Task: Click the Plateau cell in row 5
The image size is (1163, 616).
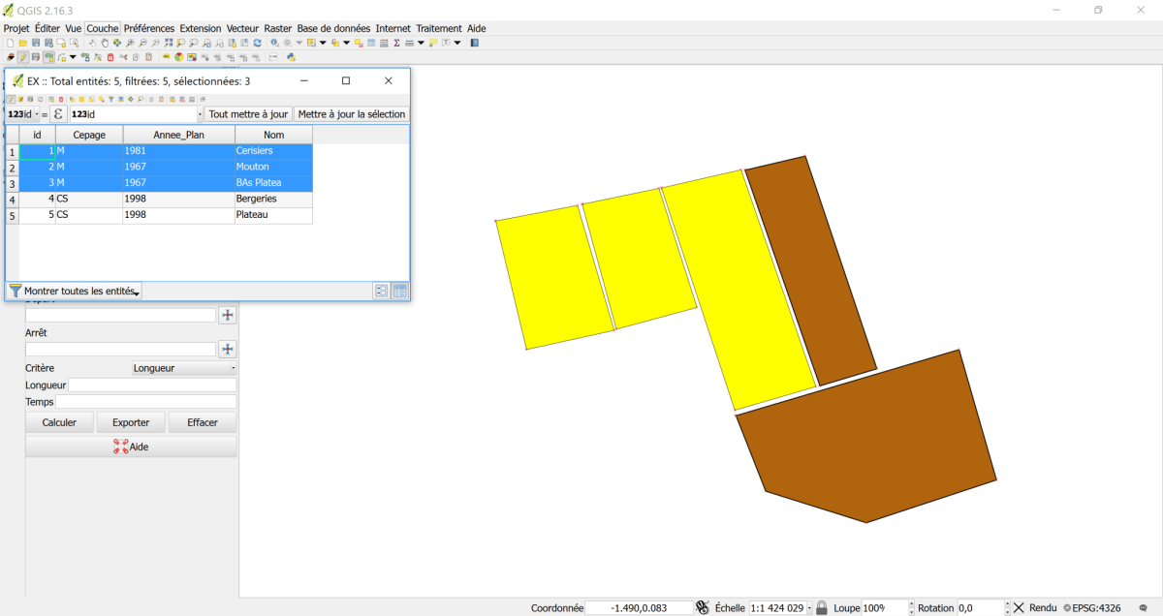Action: tap(273, 214)
